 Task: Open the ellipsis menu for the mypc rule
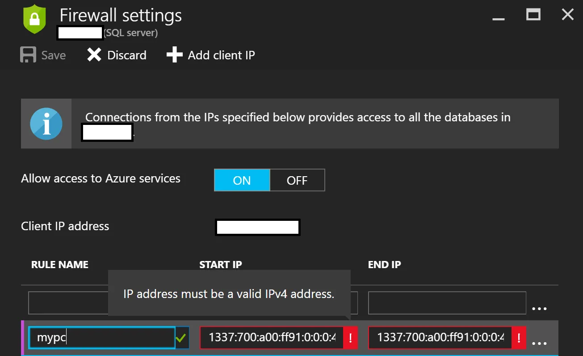539,343
